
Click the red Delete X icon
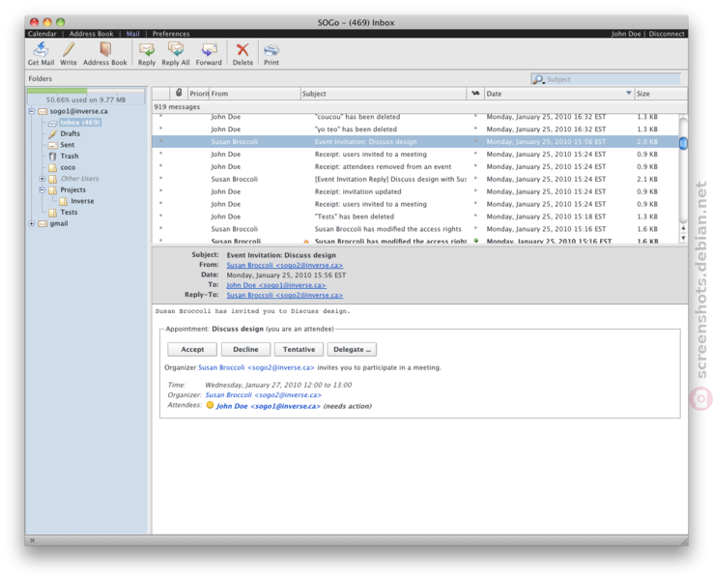click(242, 49)
